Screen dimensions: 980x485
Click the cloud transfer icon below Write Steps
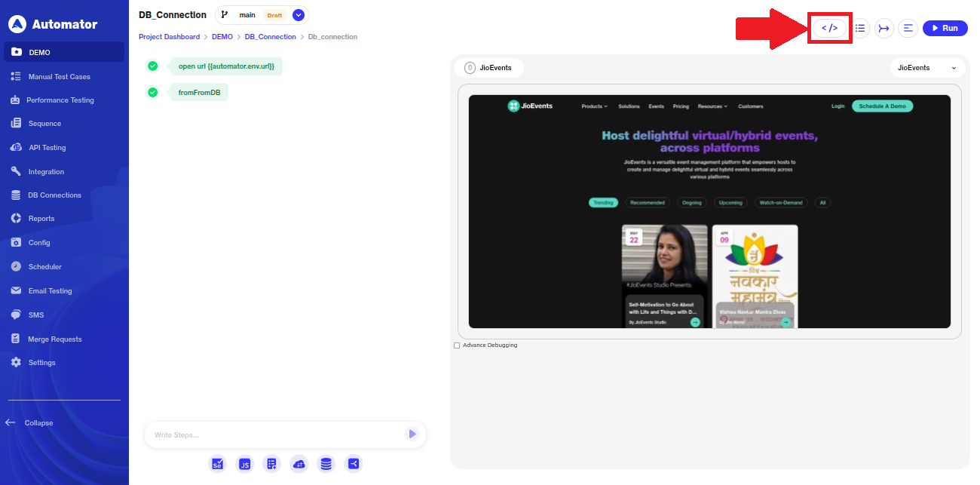tap(299, 464)
